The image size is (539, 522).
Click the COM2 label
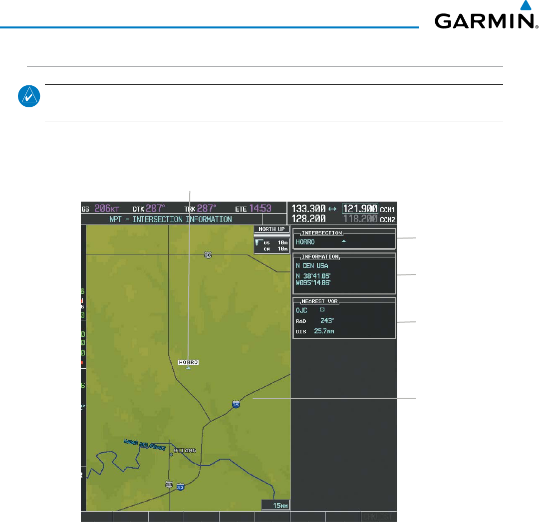pos(387,220)
